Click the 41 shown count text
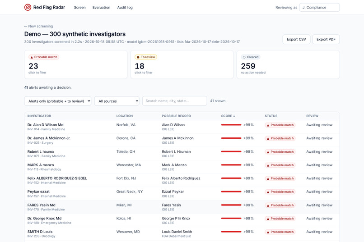This screenshot has height=242, width=364. (218, 101)
